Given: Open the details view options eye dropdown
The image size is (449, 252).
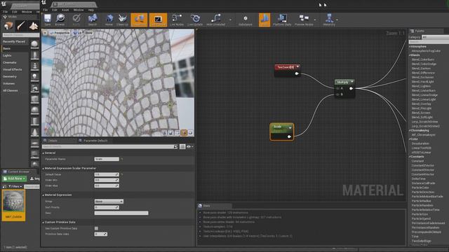Looking at the screenshot, I should pos(190,146).
